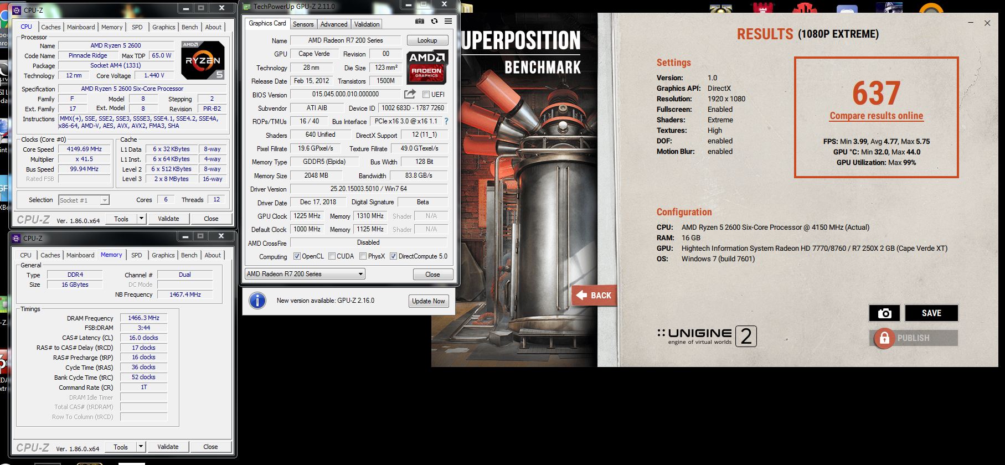Click the Chrome icon on the desktop
This screenshot has width=1005, height=465.
click(x=3, y=15)
